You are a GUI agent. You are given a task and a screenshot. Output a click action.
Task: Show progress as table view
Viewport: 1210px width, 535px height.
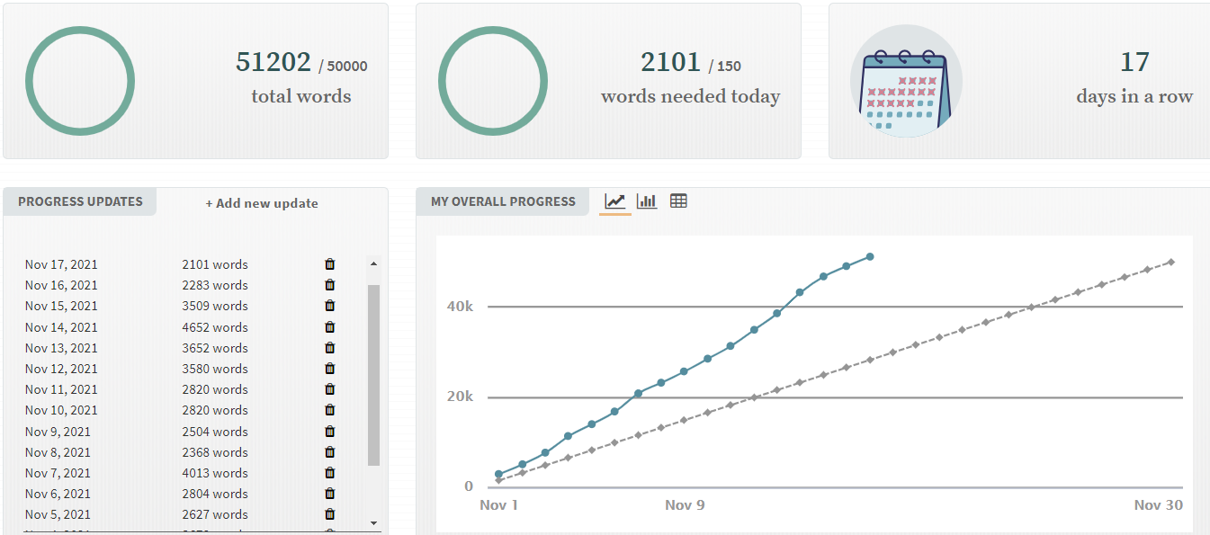click(678, 201)
